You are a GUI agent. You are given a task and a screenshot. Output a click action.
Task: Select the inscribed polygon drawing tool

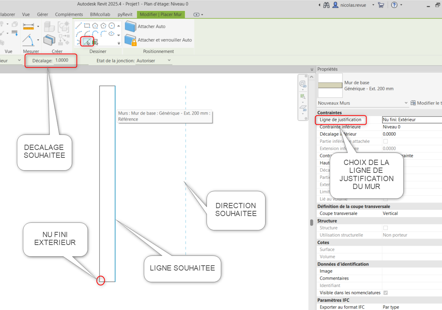[x=95, y=26]
